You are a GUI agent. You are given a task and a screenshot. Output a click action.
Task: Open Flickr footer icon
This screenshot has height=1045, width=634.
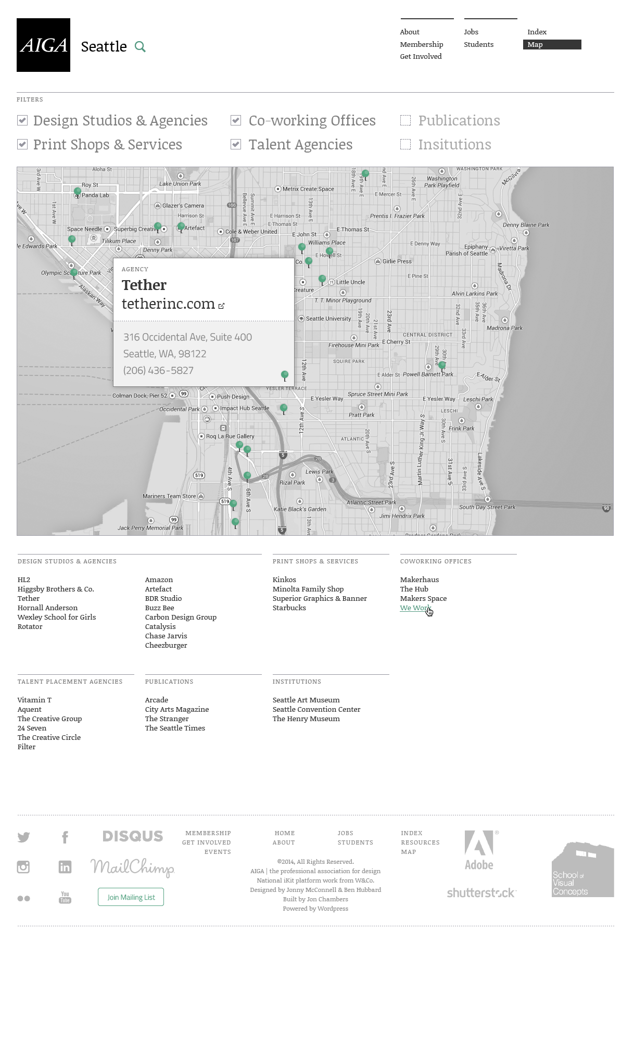(x=23, y=898)
